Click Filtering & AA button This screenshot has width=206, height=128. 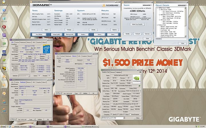pos(70,34)
